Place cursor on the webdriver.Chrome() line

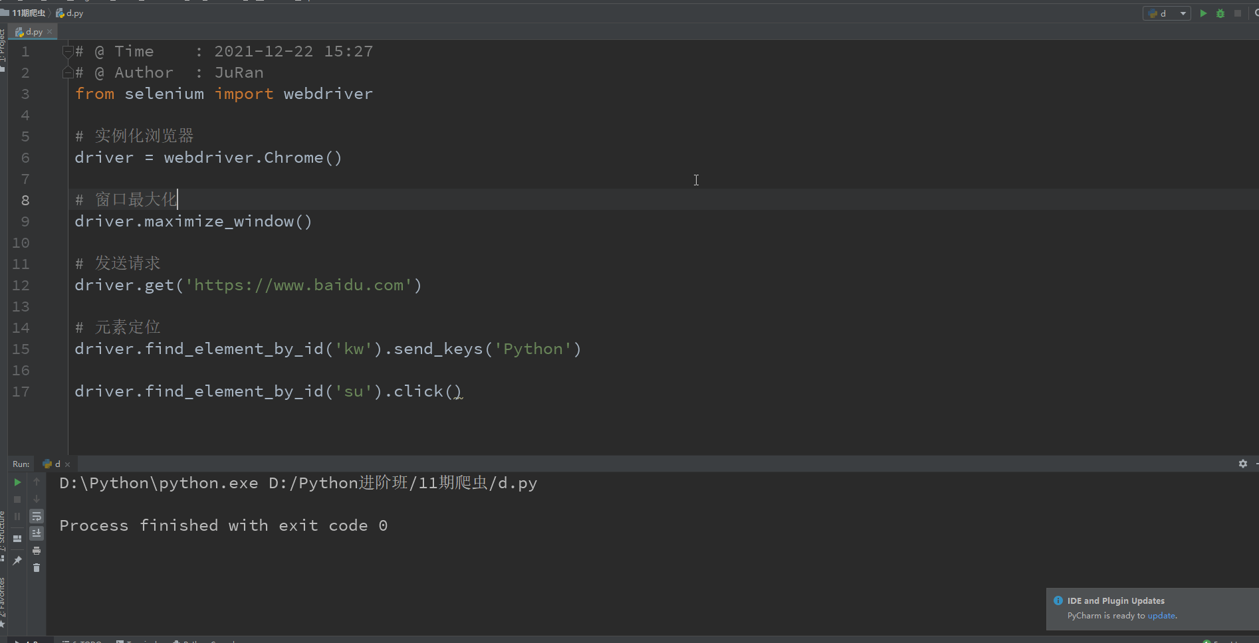tap(208, 157)
